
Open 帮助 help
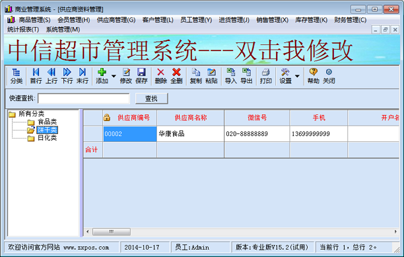coord(313,76)
